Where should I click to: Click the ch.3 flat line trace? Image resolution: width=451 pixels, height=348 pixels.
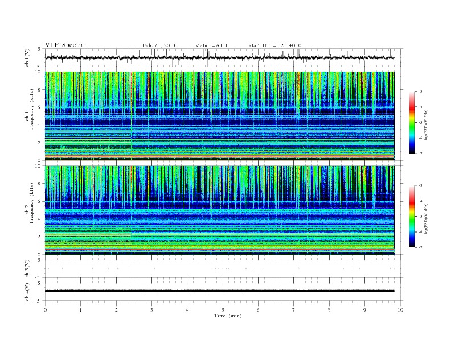pyautogui.click(x=219, y=268)
